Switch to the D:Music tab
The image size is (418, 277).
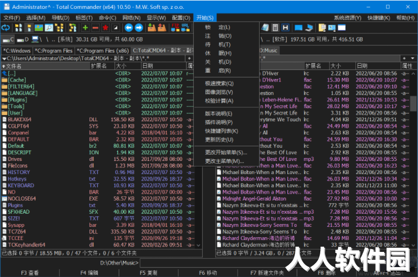point(269,50)
